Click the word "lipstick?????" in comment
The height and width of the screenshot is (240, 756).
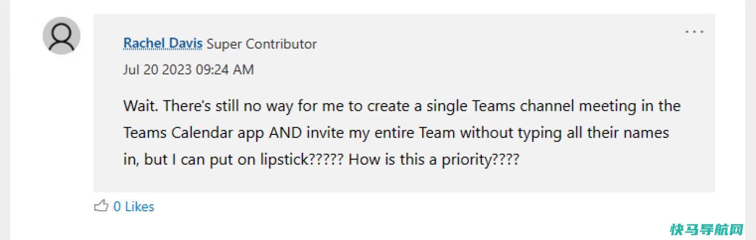302,159
